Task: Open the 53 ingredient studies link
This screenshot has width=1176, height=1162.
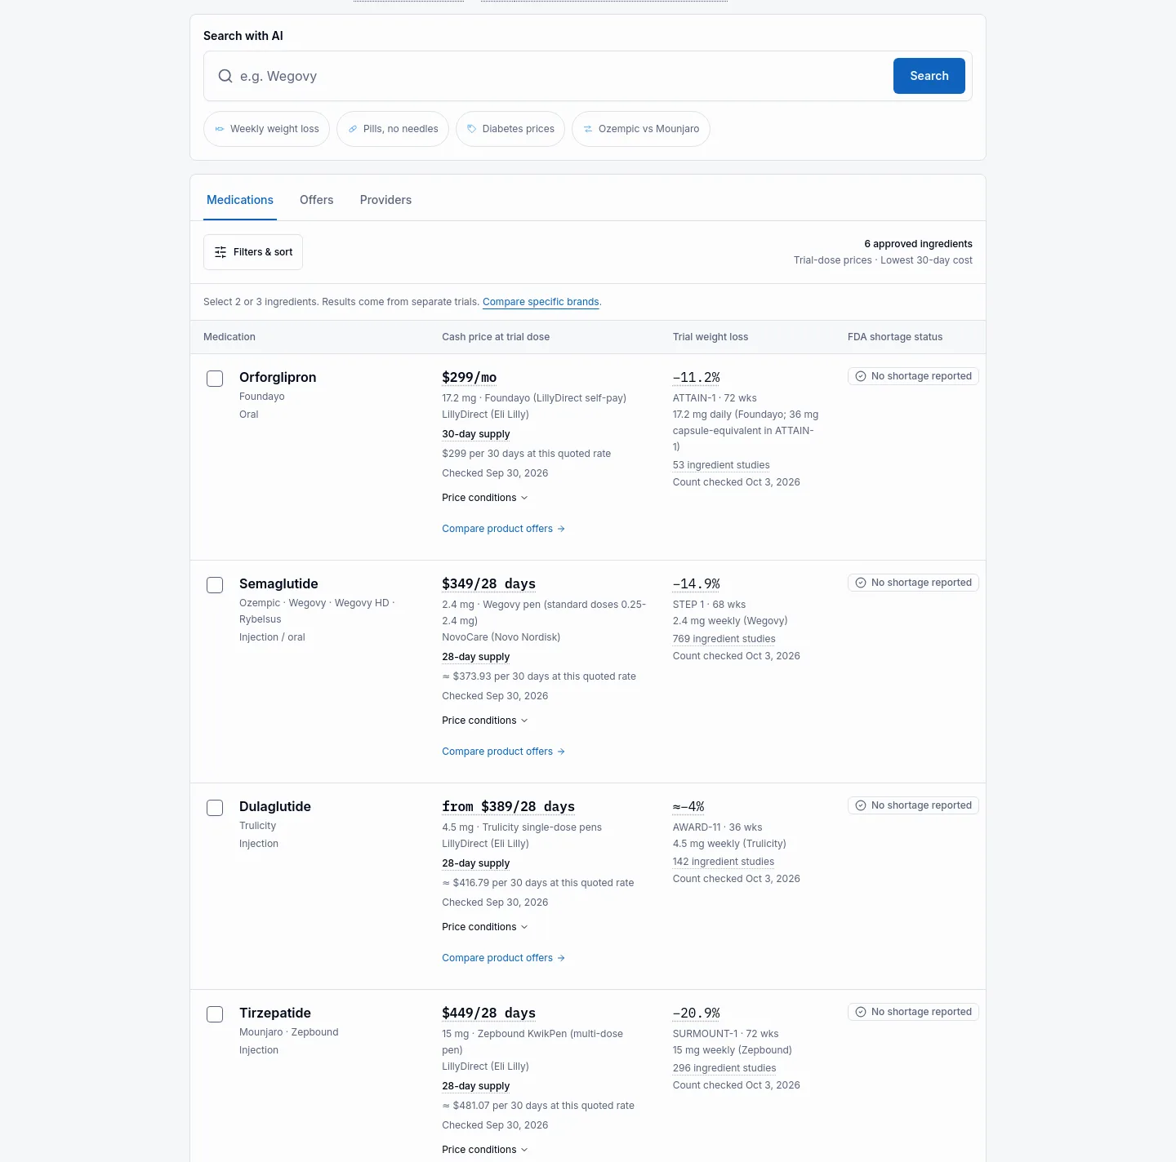Action: 721,465
